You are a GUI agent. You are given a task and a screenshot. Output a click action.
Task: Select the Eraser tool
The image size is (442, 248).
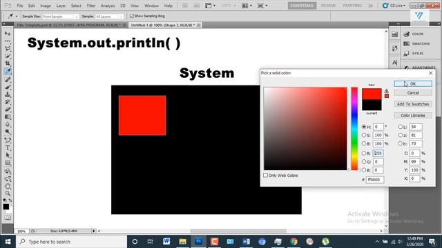click(x=8, y=109)
